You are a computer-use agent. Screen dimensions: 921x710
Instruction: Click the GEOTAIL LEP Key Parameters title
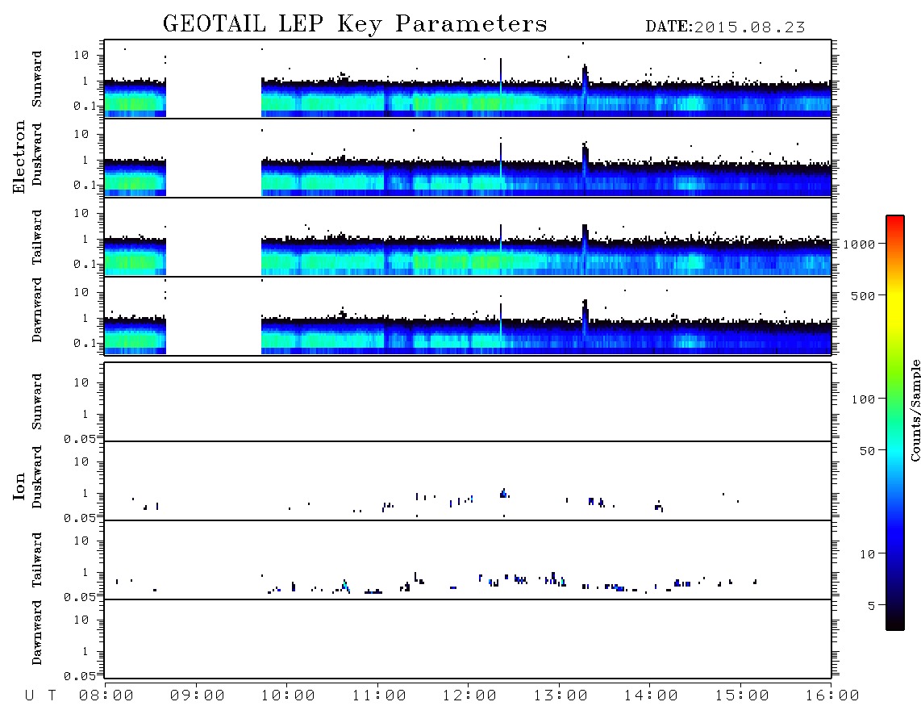click(x=355, y=24)
